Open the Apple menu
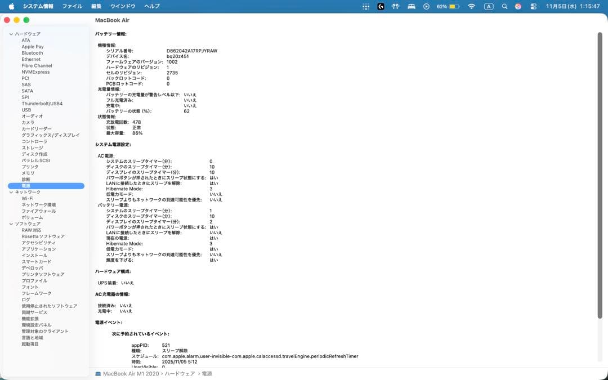 [11, 6]
